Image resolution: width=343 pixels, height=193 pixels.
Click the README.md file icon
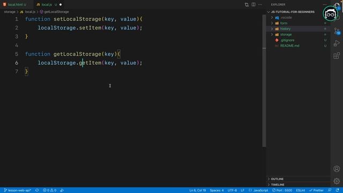pyautogui.click(x=277, y=46)
